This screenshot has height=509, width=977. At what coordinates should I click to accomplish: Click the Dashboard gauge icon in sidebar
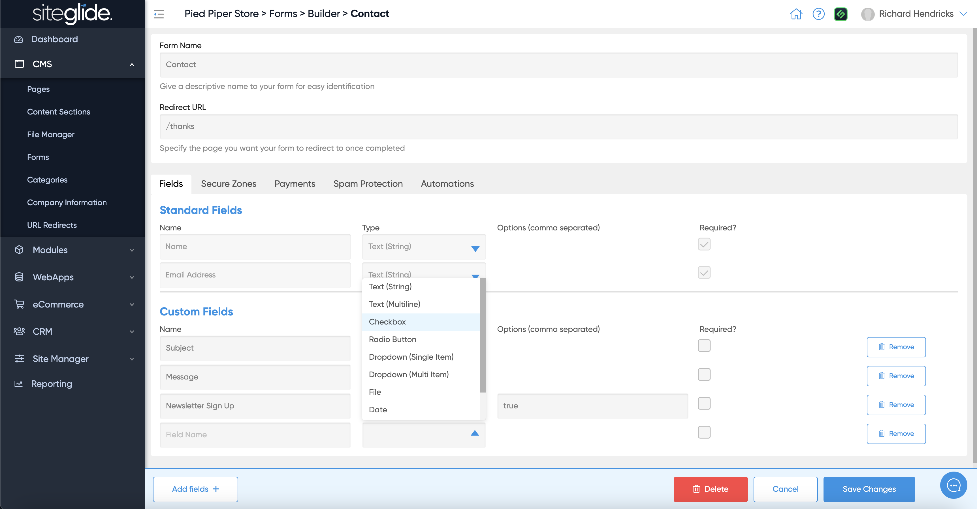pyautogui.click(x=19, y=39)
